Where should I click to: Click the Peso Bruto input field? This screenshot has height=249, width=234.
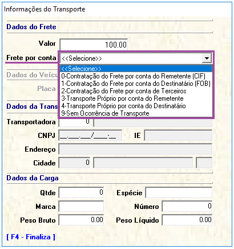tap(81, 220)
